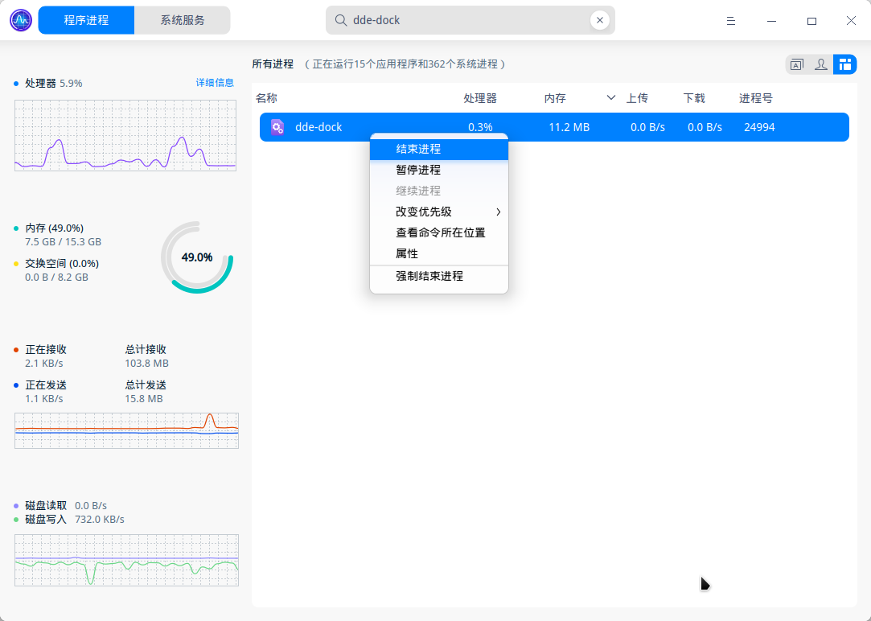
Task: Click the System Monitor logo in the titlebar
Action: click(19, 19)
